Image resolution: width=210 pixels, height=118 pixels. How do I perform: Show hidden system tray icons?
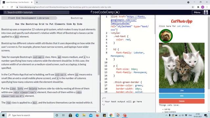pyautogui.click(x=166, y=115)
